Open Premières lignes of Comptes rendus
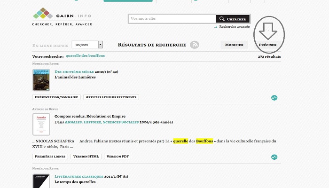The height and width of the screenshot is (188, 329). pos(50,157)
